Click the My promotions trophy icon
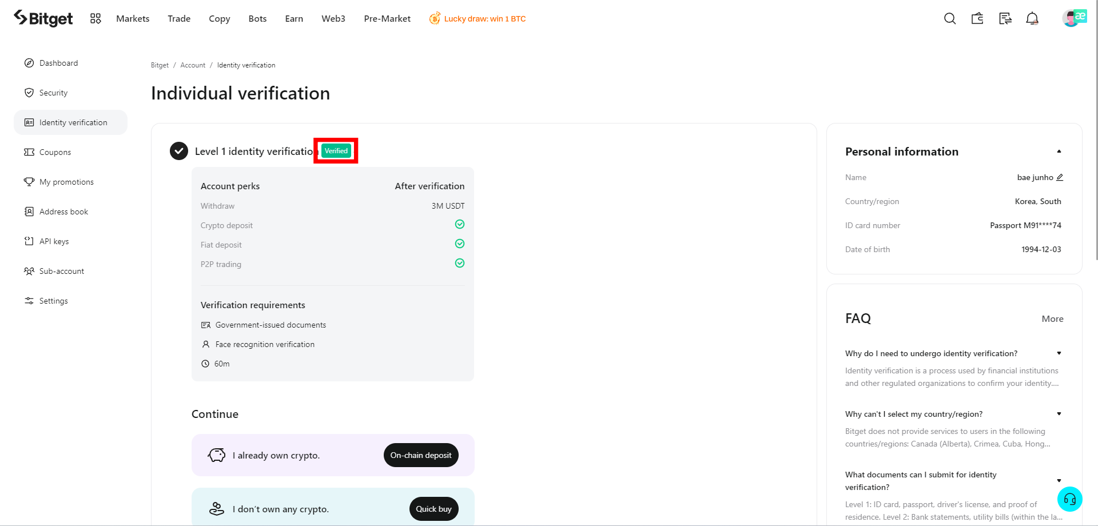Screen dimensions: 1098x526 [x=29, y=182]
